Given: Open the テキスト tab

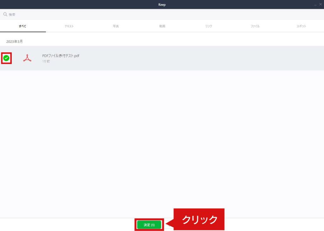Looking at the screenshot, I should click(x=69, y=27).
